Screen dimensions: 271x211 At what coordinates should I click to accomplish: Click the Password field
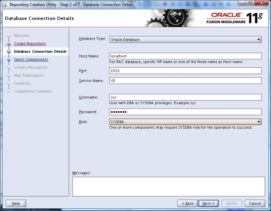click(185, 112)
